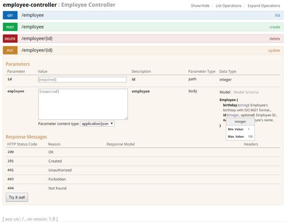Viewport: 287px width, 222px height.
Task: Click the GET method badge for /employee
Action: click(x=10, y=15)
